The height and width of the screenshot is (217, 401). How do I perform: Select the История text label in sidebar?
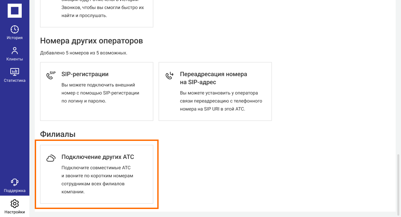[x=15, y=38]
